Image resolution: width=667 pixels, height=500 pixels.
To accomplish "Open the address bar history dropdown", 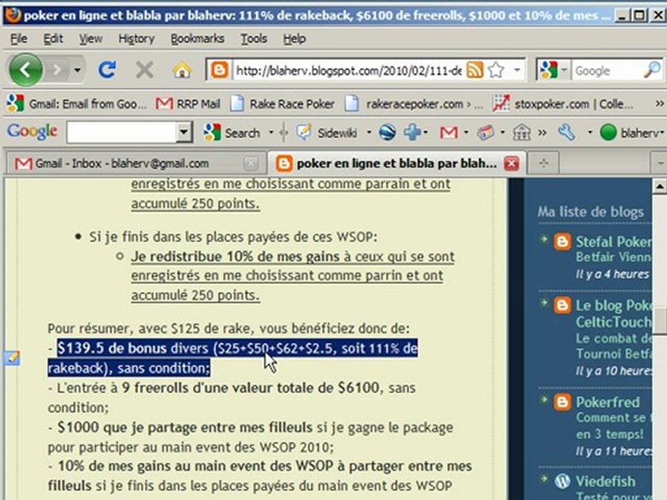I will [x=517, y=69].
